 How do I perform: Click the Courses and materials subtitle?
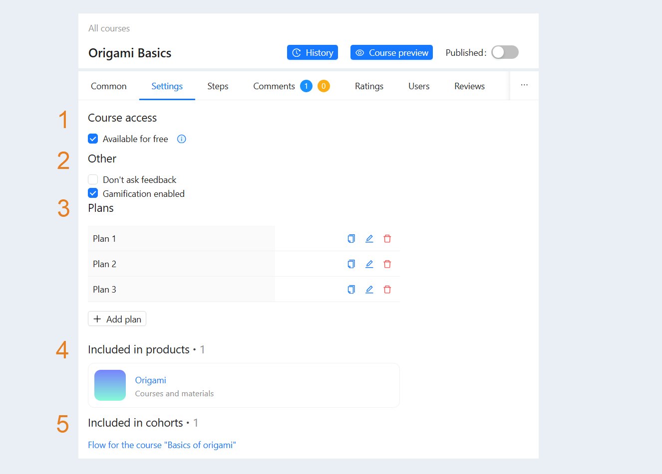point(174,394)
